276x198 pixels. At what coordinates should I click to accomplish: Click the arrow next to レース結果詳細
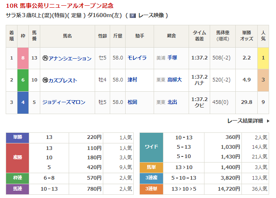point(268,121)
